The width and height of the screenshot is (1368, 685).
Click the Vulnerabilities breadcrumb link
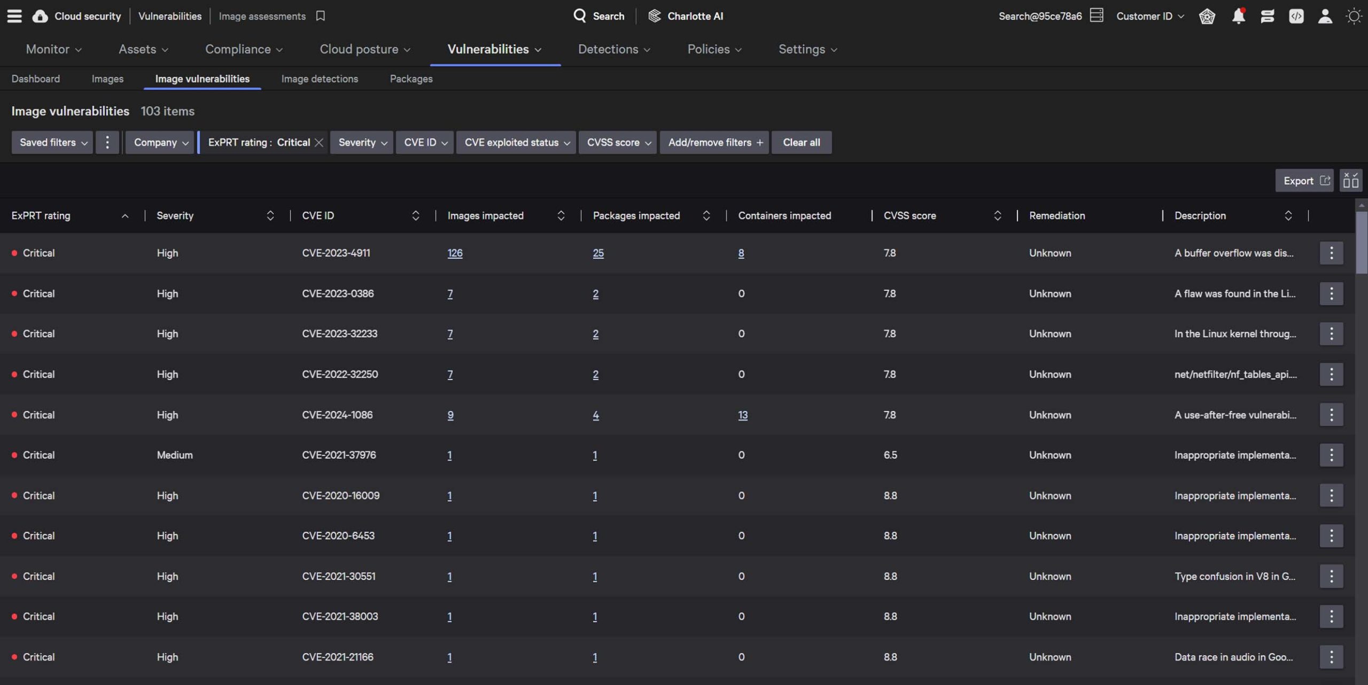tap(170, 16)
